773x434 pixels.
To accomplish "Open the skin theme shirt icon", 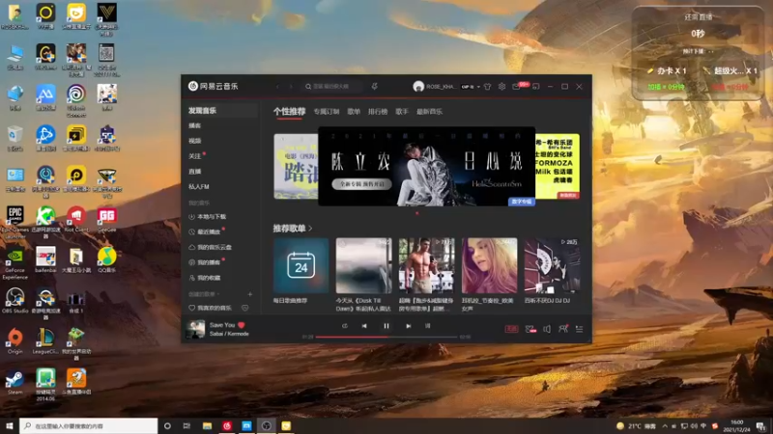I will click(487, 87).
